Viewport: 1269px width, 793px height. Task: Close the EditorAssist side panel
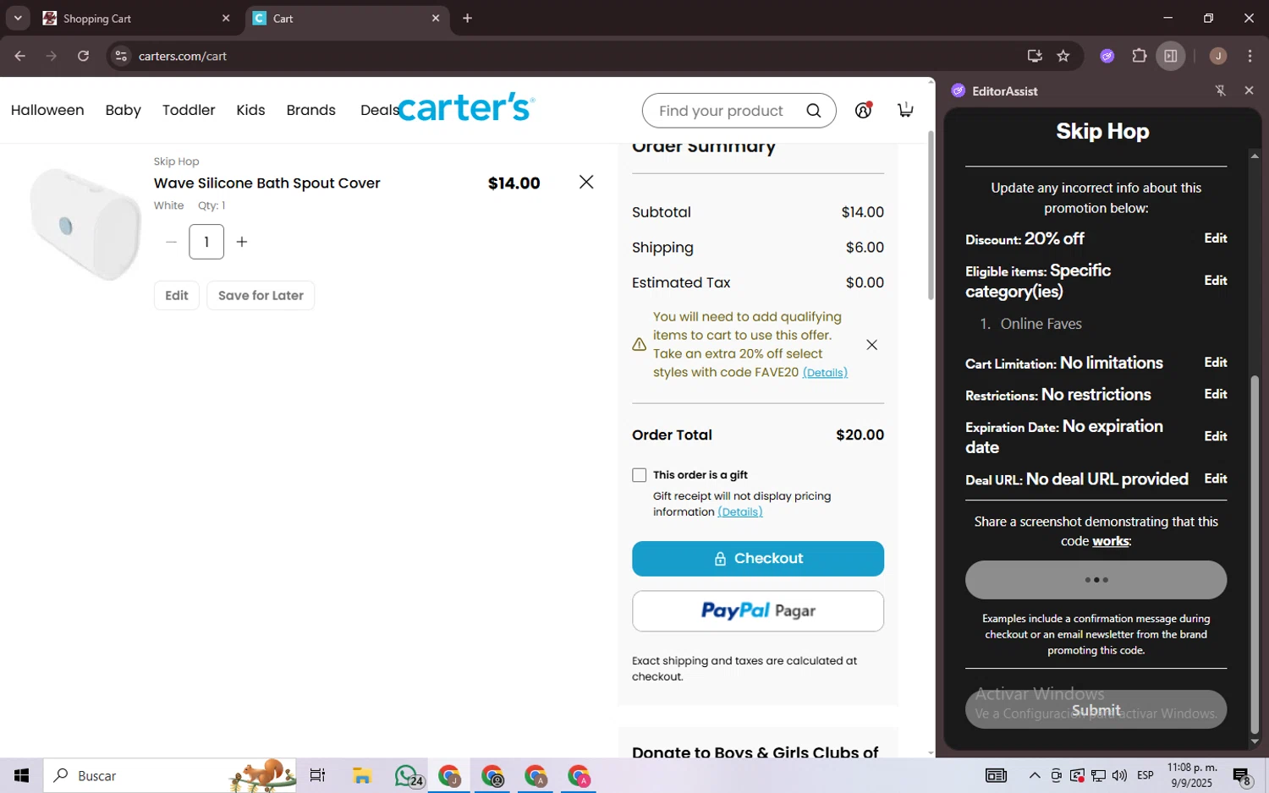(x=1249, y=90)
